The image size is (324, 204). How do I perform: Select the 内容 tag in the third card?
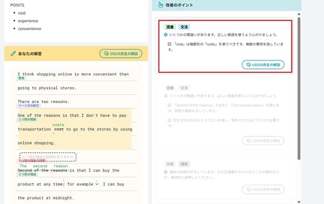[170, 164]
